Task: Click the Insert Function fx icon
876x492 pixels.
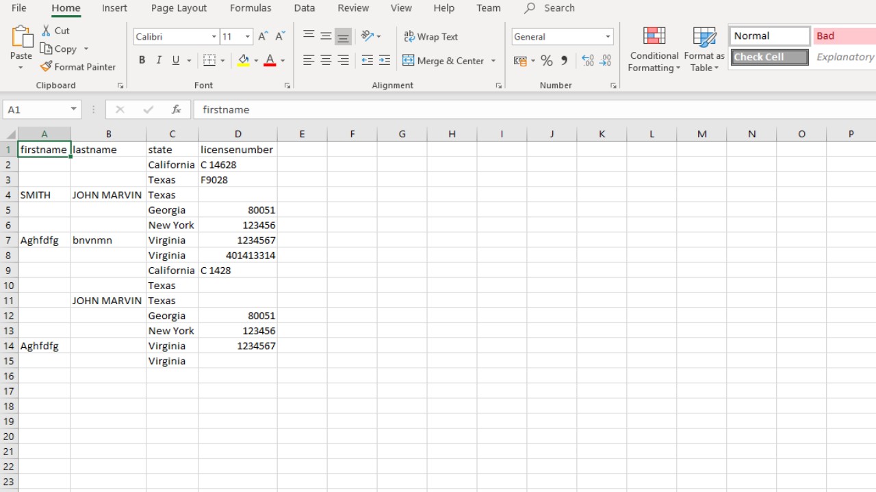Action: point(176,109)
